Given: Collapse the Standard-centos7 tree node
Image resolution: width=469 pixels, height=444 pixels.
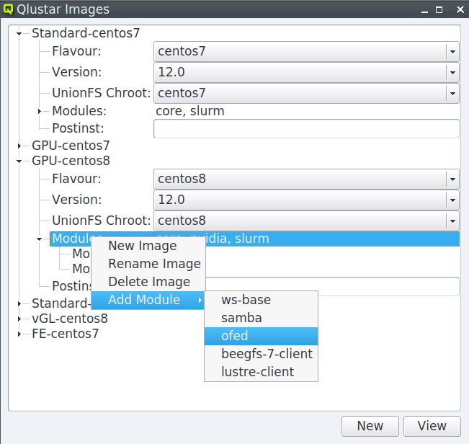Looking at the screenshot, I should point(19,33).
